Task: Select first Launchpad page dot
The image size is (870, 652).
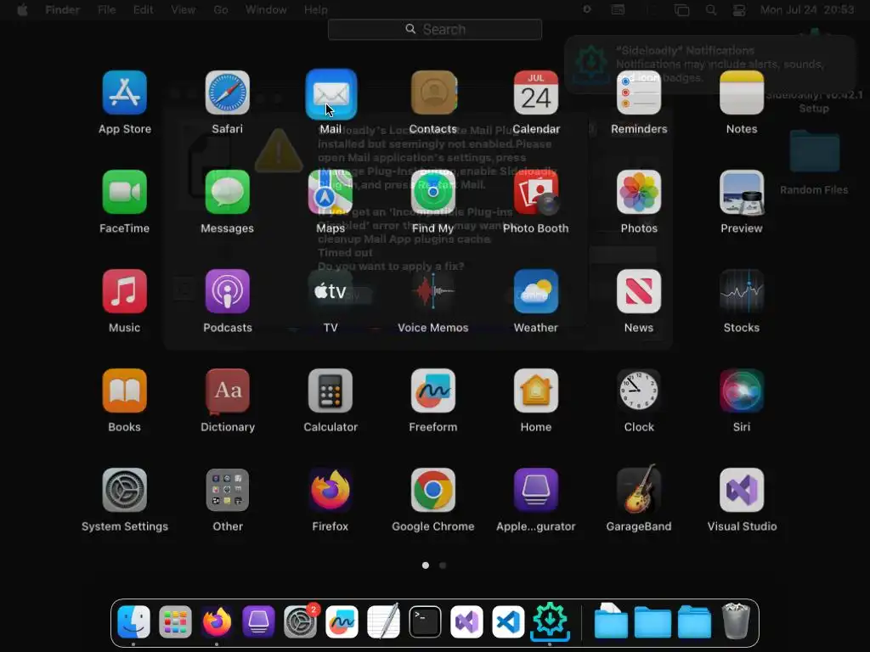Action: click(426, 565)
